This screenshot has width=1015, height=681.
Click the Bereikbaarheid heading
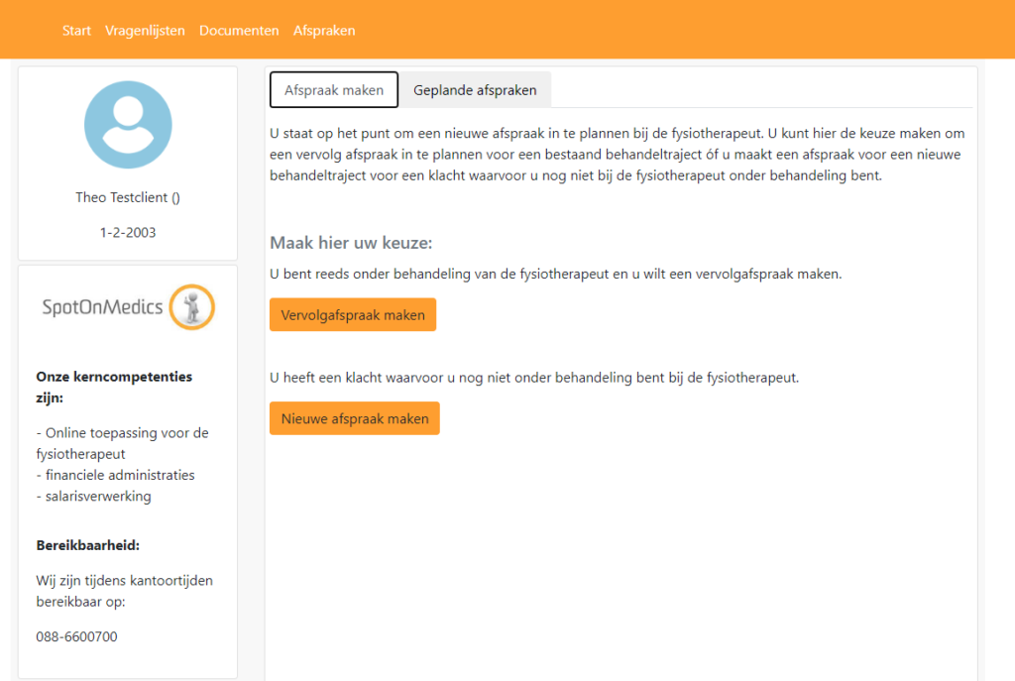point(87,545)
